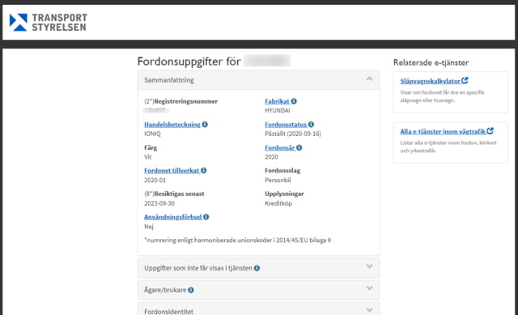The height and width of the screenshot is (315, 518).
Task: Select the manufacture date 2020-01
Action: (x=155, y=180)
